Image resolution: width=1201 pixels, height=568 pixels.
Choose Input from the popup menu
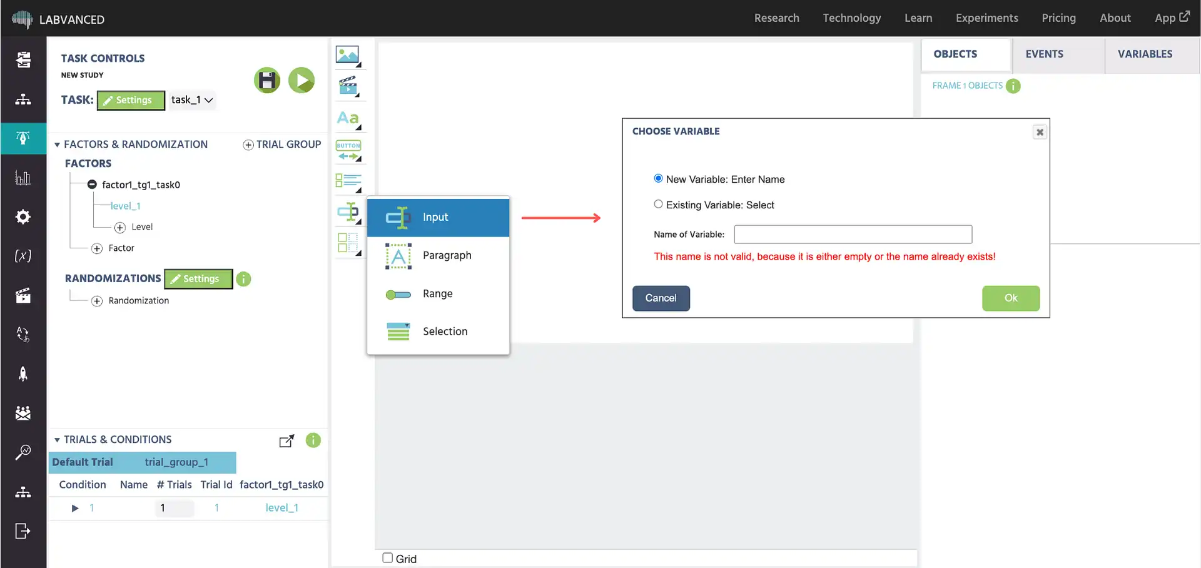[438, 218]
